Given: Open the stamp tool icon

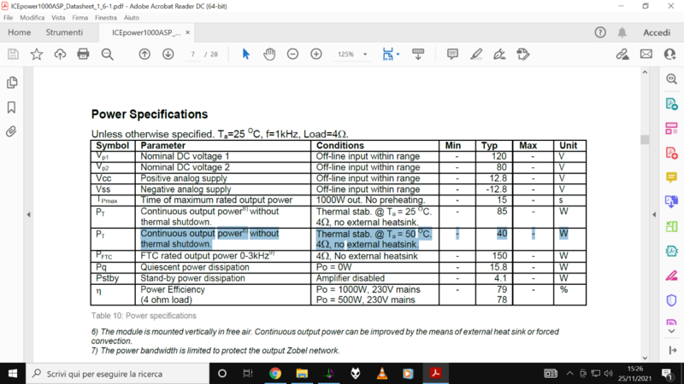Looking at the screenshot, I should [x=523, y=54].
